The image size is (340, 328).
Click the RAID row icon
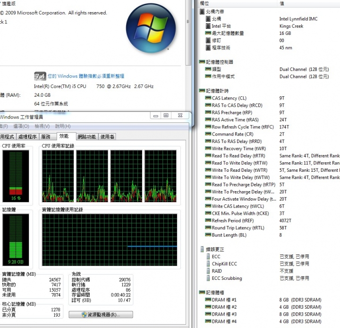(x=208, y=271)
